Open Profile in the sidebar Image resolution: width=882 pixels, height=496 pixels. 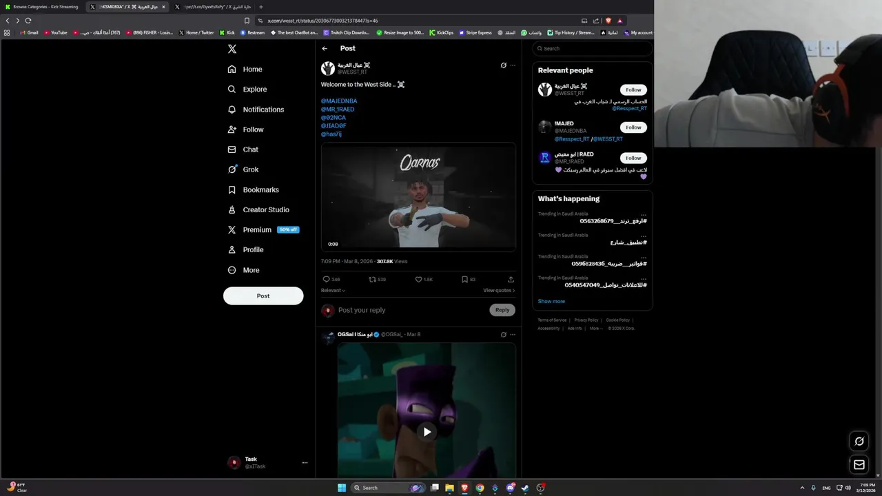click(246, 249)
